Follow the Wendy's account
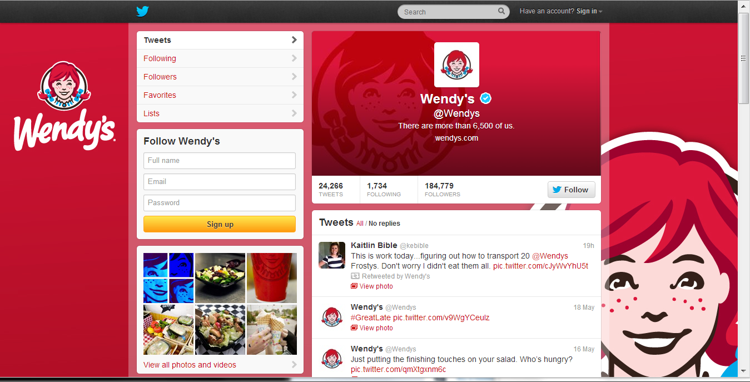Screen dimensions: 750x382 (571, 190)
